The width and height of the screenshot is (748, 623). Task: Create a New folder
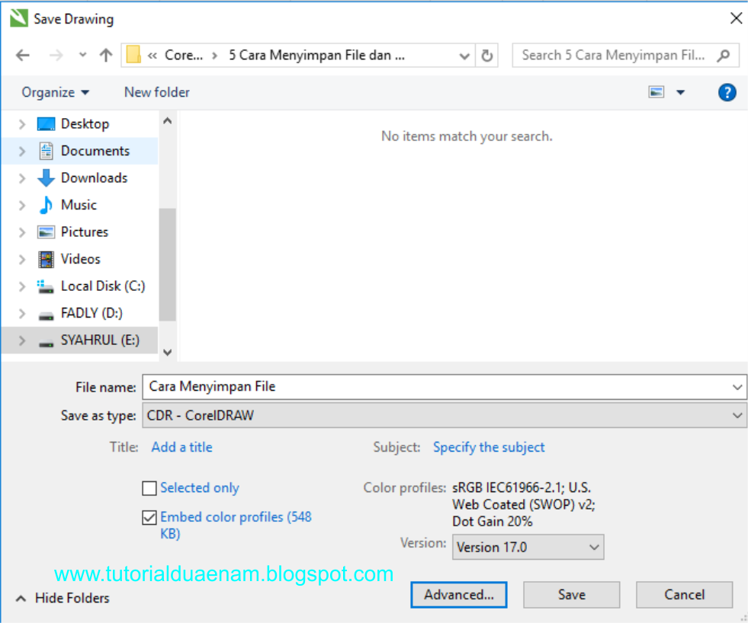point(157,92)
